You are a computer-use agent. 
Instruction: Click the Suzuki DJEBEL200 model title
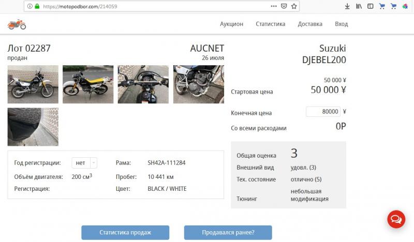(324, 54)
